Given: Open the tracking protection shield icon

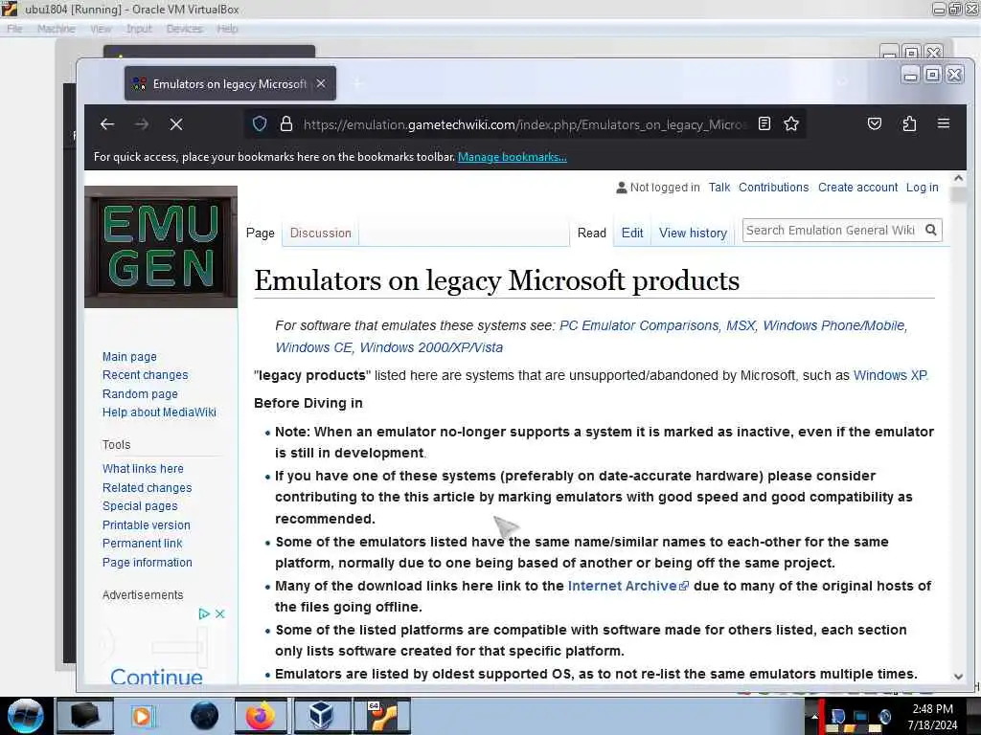Looking at the screenshot, I should click(x=260, y=123).
